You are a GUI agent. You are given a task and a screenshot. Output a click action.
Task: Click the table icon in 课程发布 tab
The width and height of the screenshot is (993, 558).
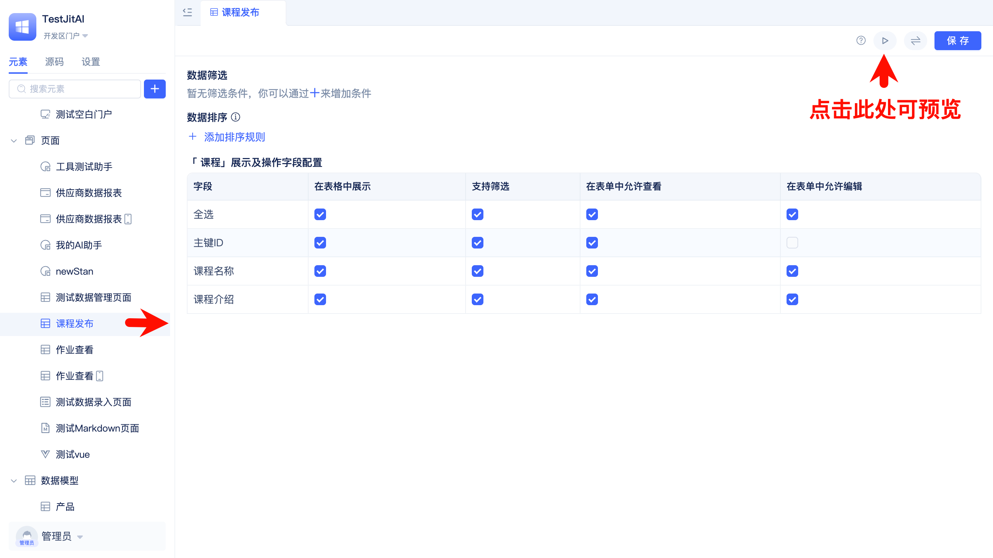point(214,12)
